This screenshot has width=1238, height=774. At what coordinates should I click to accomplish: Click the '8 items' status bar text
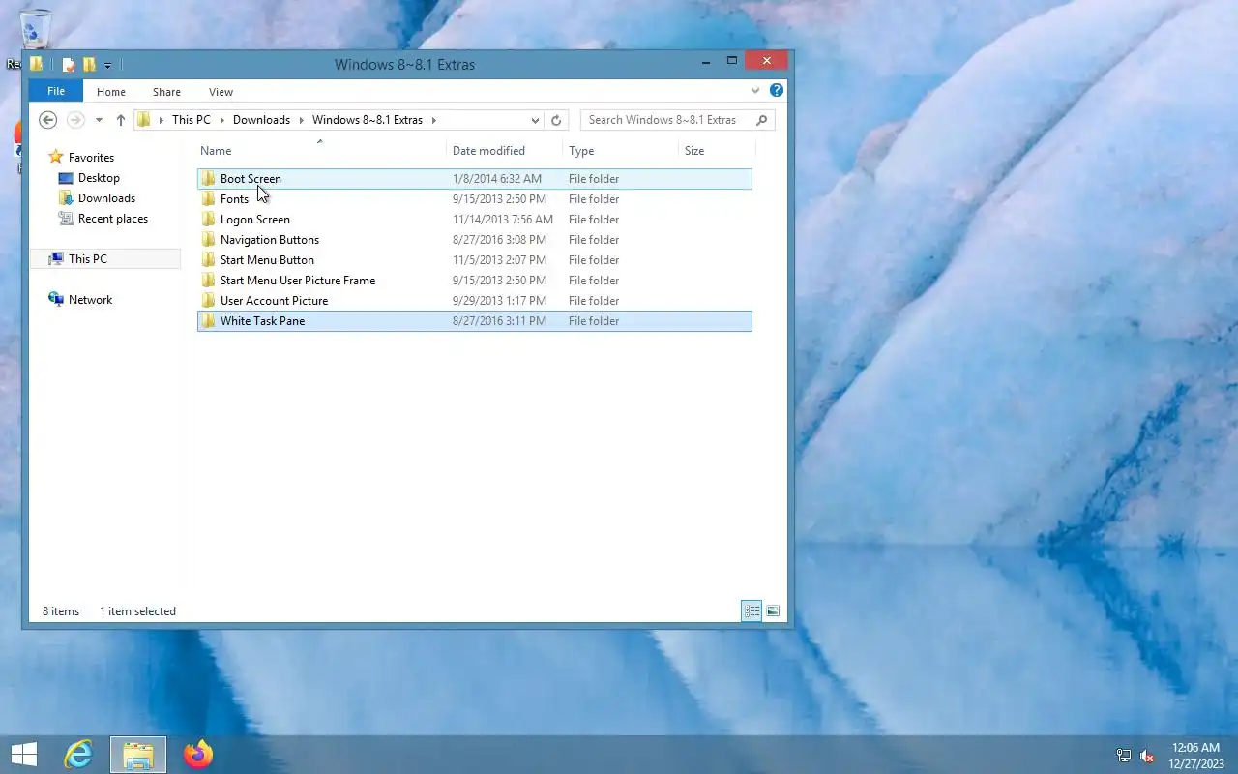tap(61, 611)
